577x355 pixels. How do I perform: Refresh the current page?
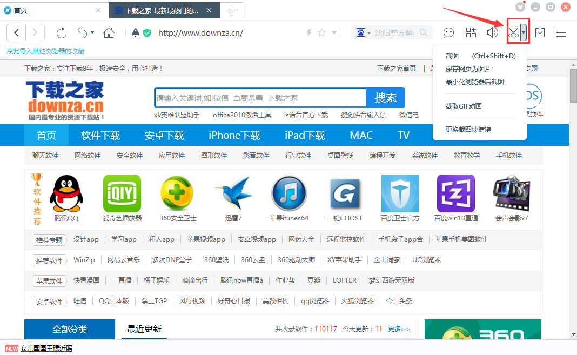coord(61,32)
